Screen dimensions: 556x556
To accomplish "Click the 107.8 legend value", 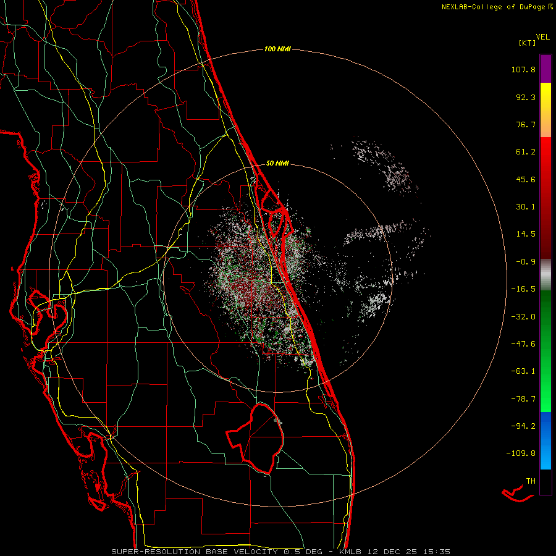I will [523, 69].
